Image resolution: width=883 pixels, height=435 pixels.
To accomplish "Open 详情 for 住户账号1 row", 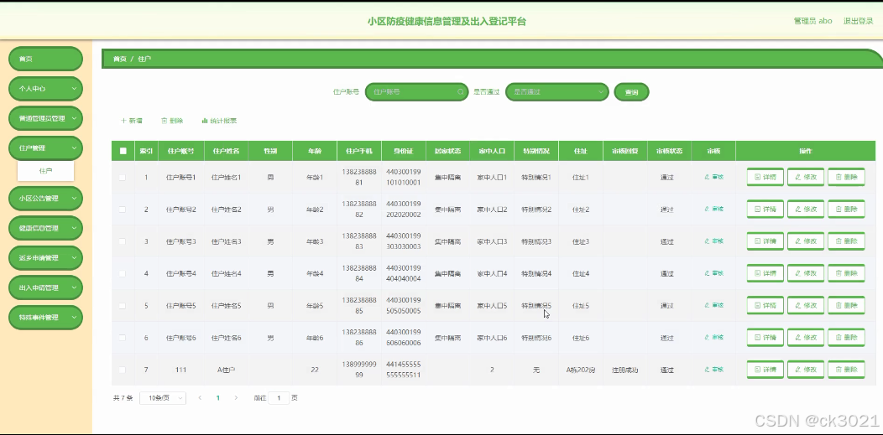I will click(765, 177).
